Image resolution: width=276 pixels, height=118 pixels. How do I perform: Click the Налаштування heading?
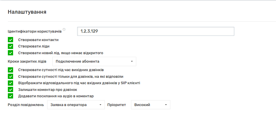click(27, 12)
